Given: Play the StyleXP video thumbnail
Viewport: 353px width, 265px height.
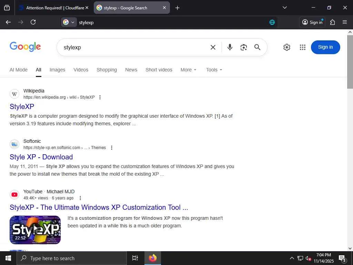Looking at the screenshot, I should tap(35, 230).
